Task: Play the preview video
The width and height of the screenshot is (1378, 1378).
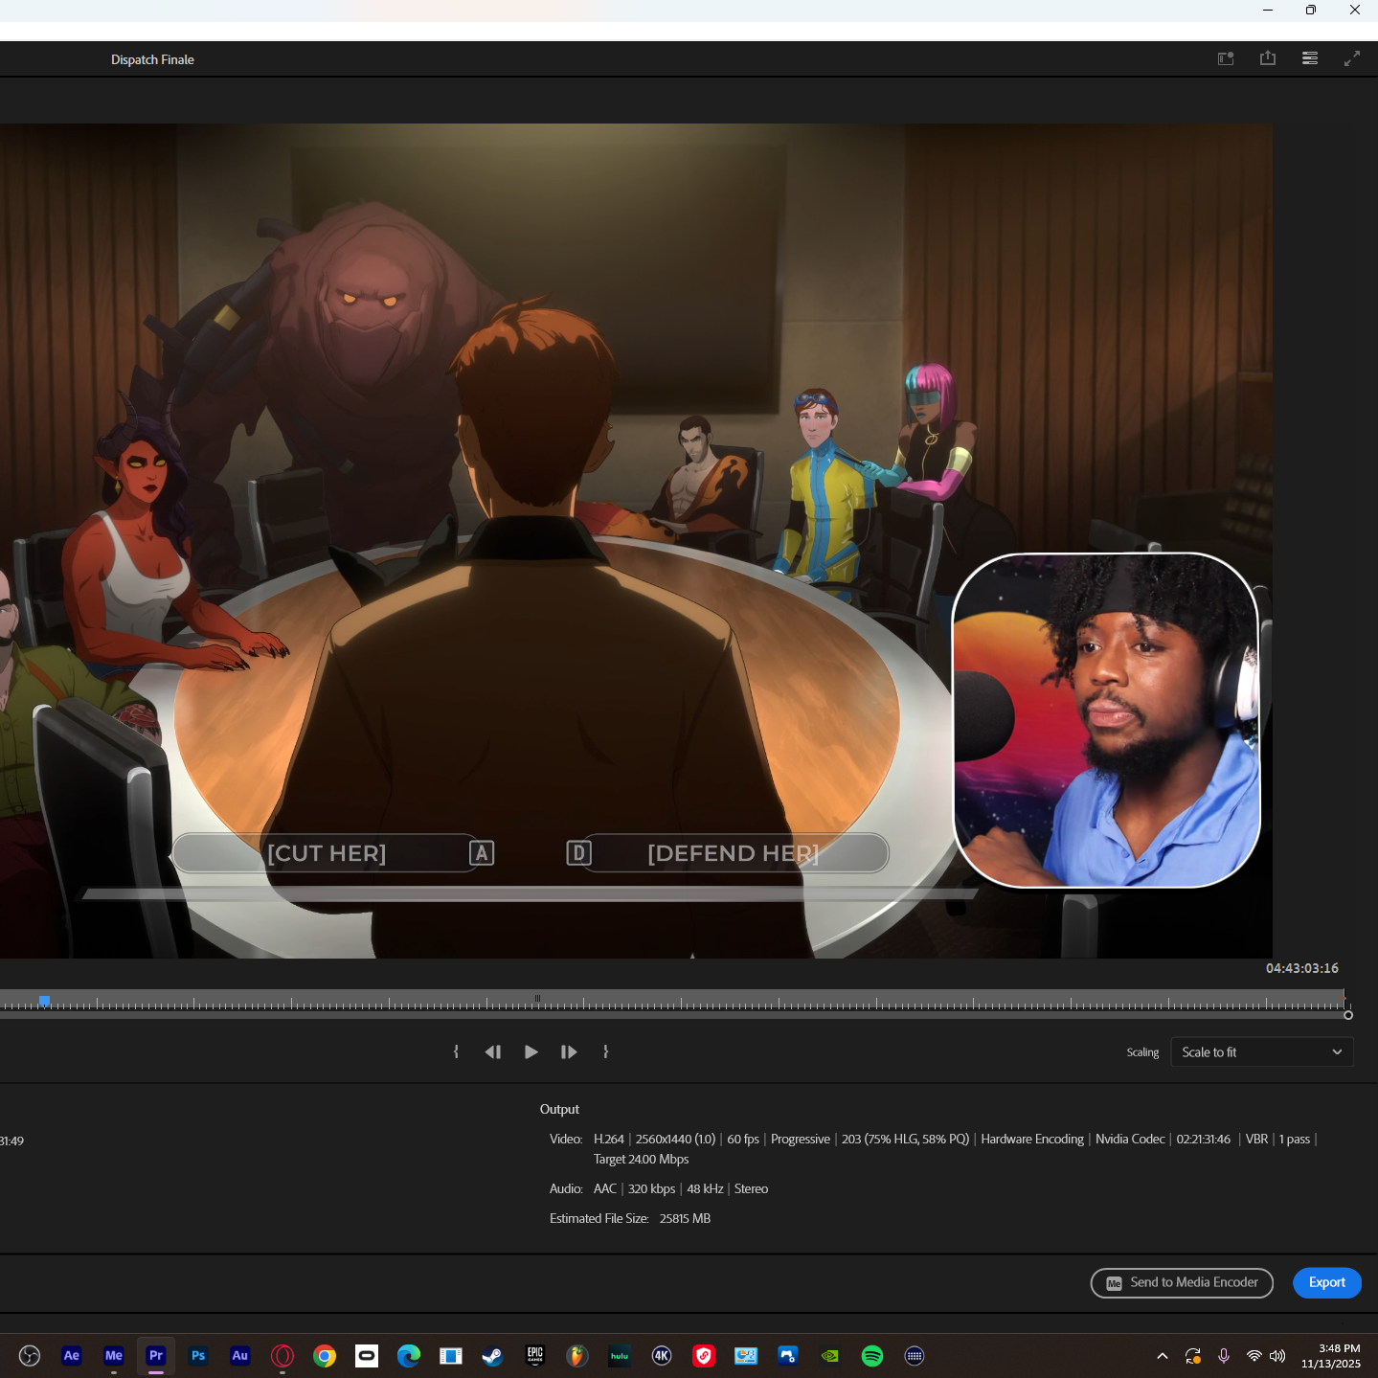Action: coord(531,1051)
